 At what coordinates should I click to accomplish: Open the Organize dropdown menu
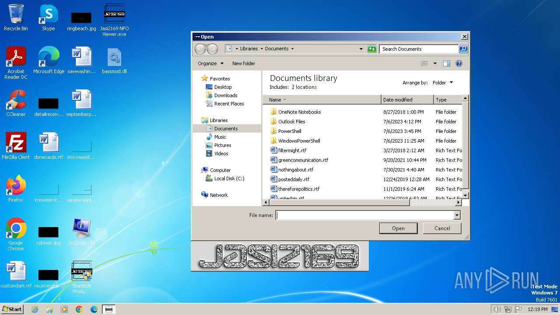(x=210, y=63)
